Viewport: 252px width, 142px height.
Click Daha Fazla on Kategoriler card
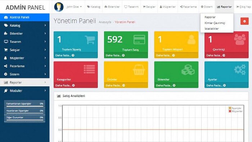tap(65, 85)
